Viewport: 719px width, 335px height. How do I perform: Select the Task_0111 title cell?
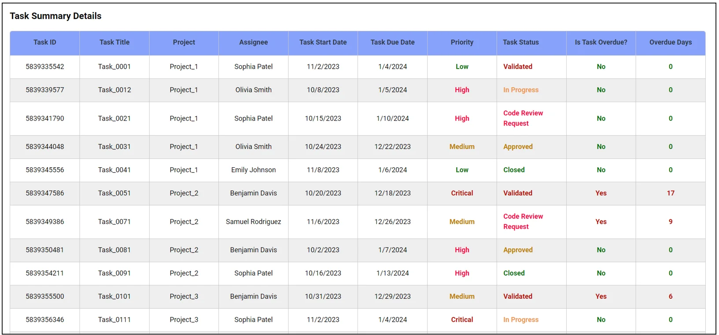pos(114,320)
